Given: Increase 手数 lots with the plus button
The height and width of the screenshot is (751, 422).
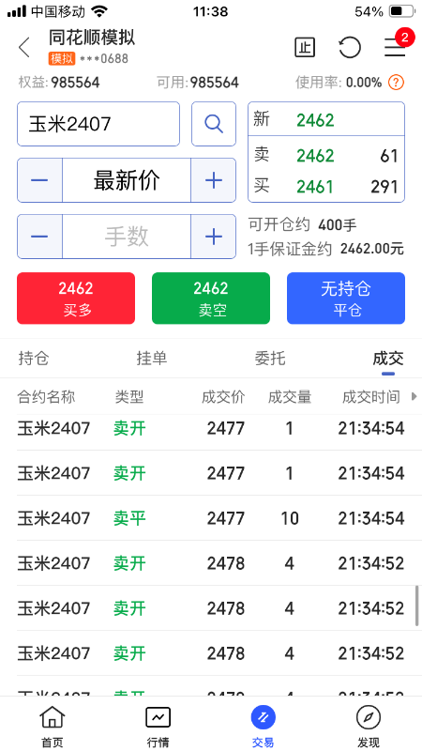Looking at the screenshot, I should click(x=214, y=237).
